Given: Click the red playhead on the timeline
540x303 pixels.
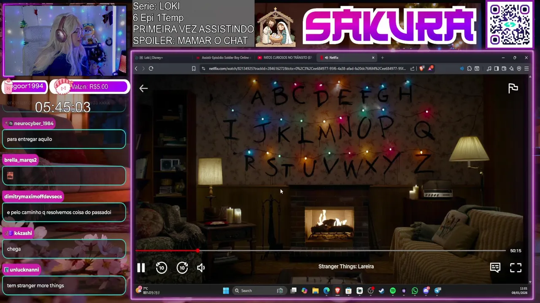Looking at the screenshot, I should (198, 251).
